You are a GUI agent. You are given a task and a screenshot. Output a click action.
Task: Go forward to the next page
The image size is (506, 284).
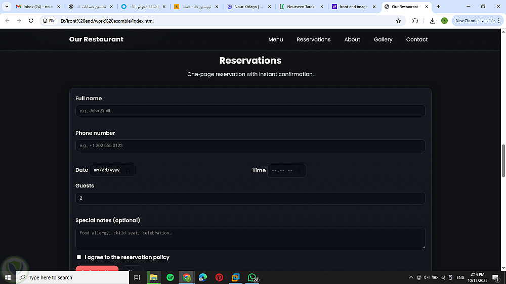point(19,21)
